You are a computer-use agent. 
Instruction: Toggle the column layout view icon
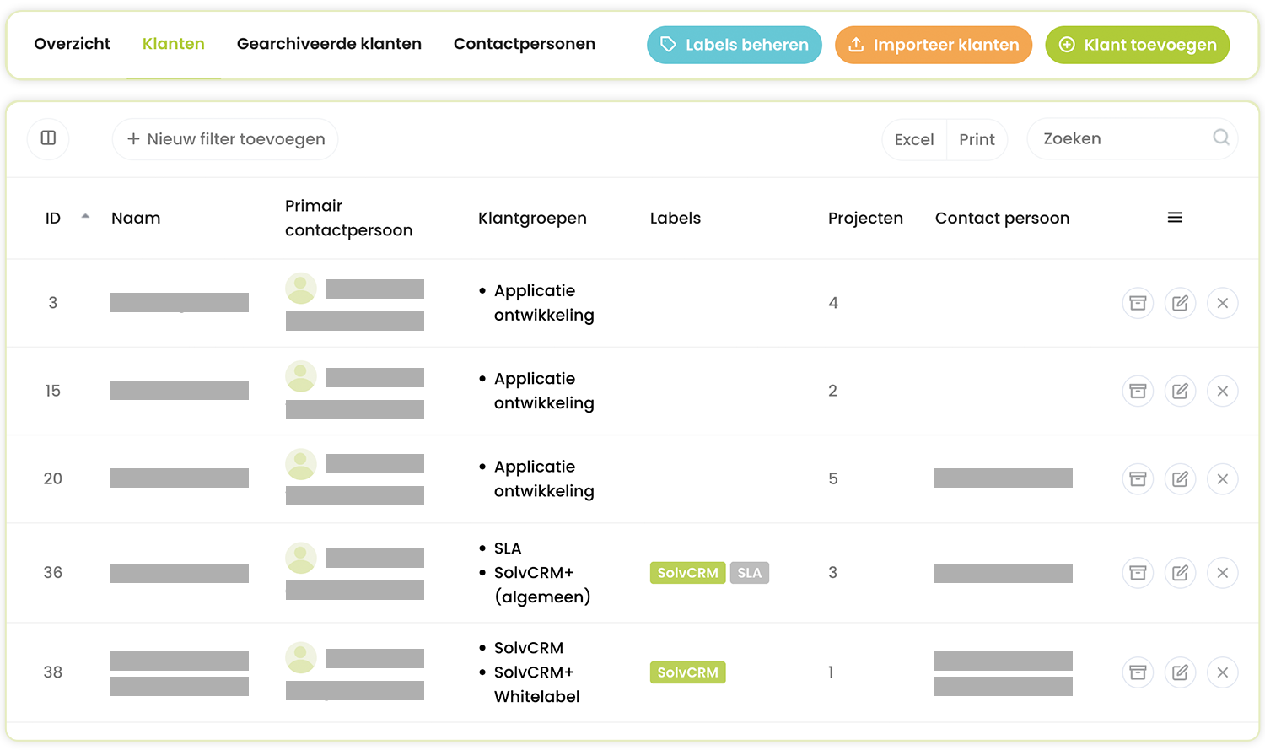48,138
